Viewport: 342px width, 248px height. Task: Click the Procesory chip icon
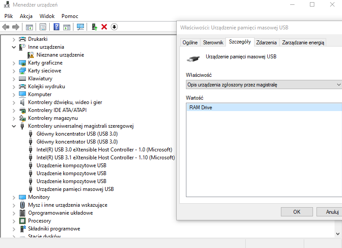tap(22, 221)
